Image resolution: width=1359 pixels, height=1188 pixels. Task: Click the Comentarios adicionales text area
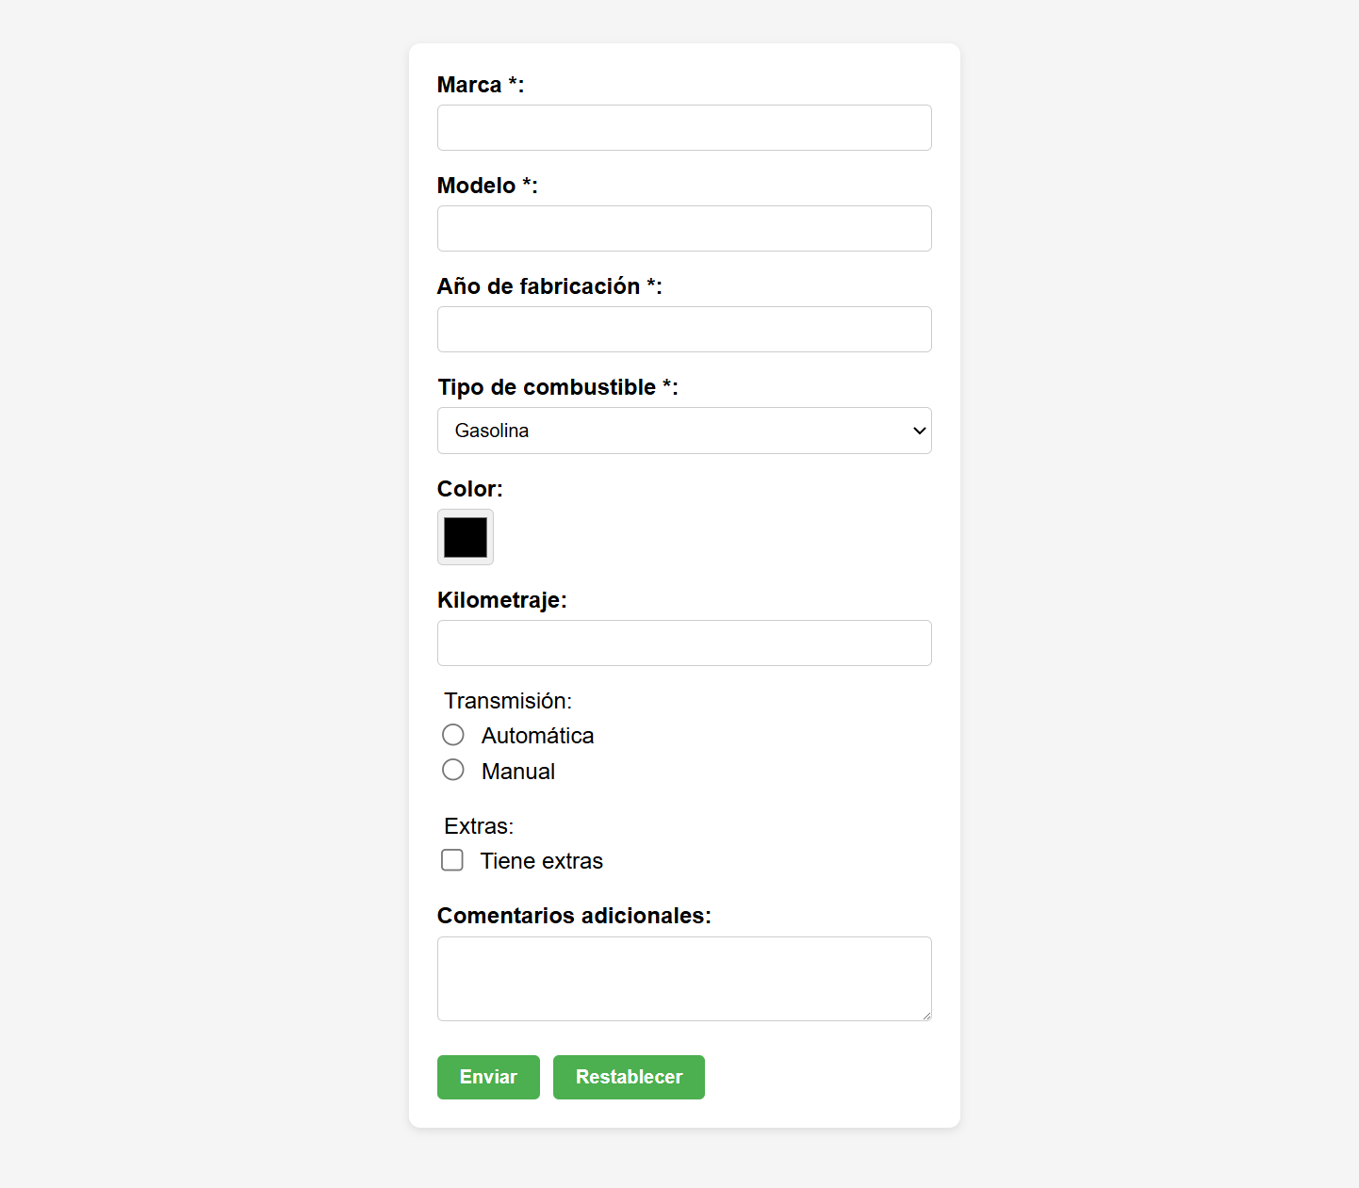pos(684,978)
